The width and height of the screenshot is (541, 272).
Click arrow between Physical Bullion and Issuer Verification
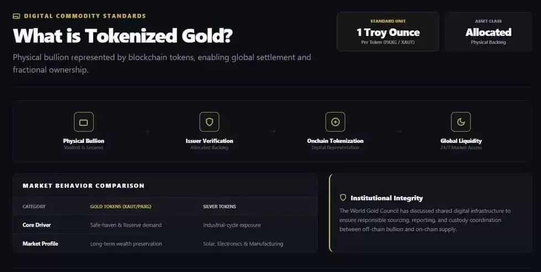point(147,131)
